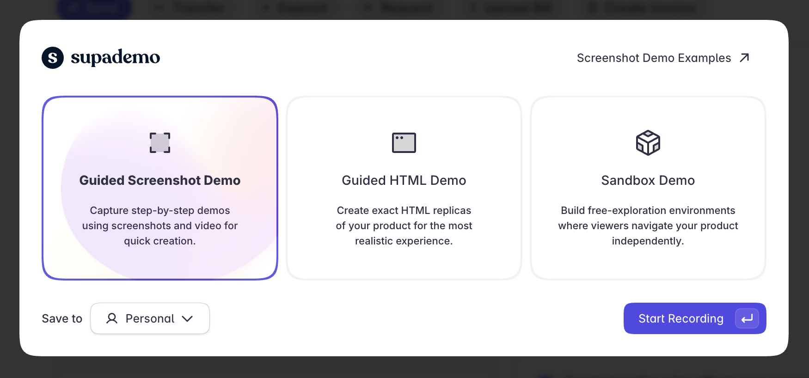This screenshot has width=809, height=378.
Task: Choose the Guided HTML Demo option title
Action: (404, 180)
